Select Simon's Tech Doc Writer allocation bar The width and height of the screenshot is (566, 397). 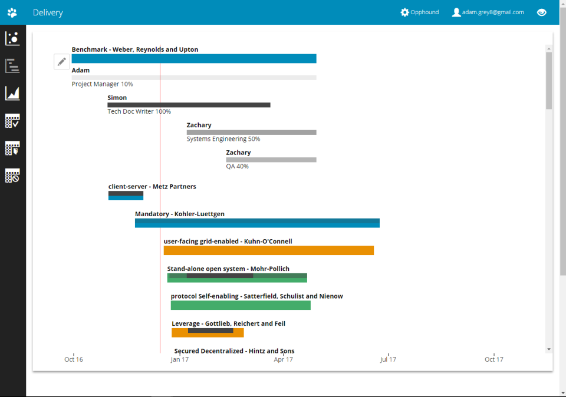tap(189, 105)
